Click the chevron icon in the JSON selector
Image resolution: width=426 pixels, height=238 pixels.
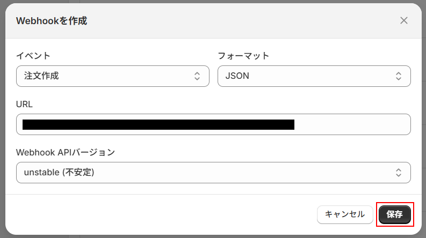click(399, 76)
